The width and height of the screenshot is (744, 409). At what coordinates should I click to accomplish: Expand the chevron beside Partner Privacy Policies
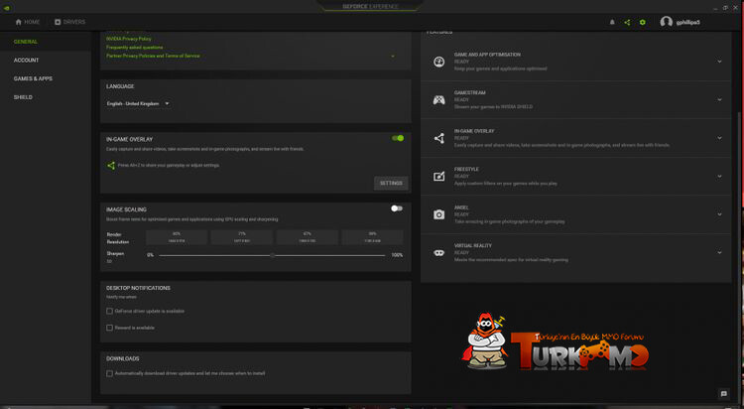coord(393,56)
